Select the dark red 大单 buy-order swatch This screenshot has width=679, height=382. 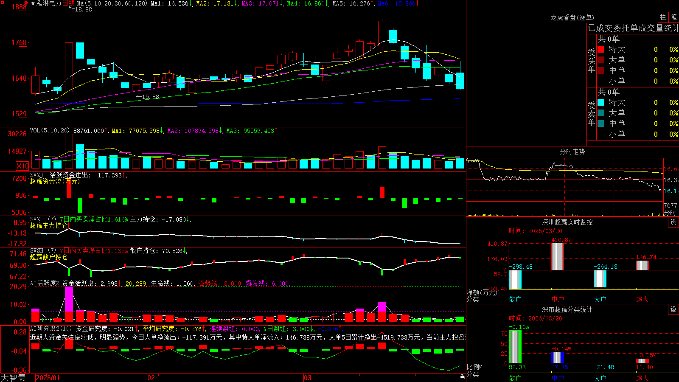click(x=601, y=60)
